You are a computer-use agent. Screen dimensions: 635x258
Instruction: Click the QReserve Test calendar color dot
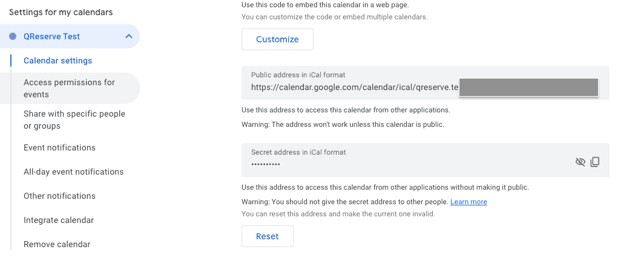[13, 36]
